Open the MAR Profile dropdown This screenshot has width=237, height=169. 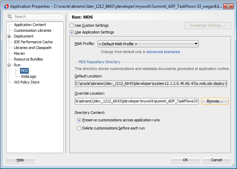[x=148, y=44]
